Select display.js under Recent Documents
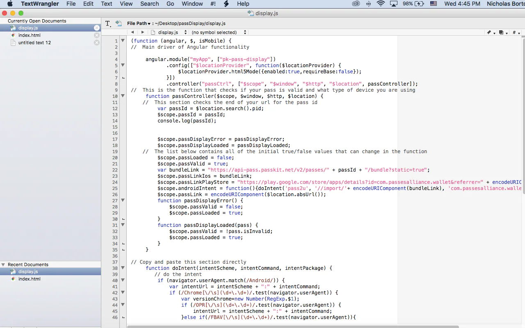The image size is (525, 328). [50, 271]
